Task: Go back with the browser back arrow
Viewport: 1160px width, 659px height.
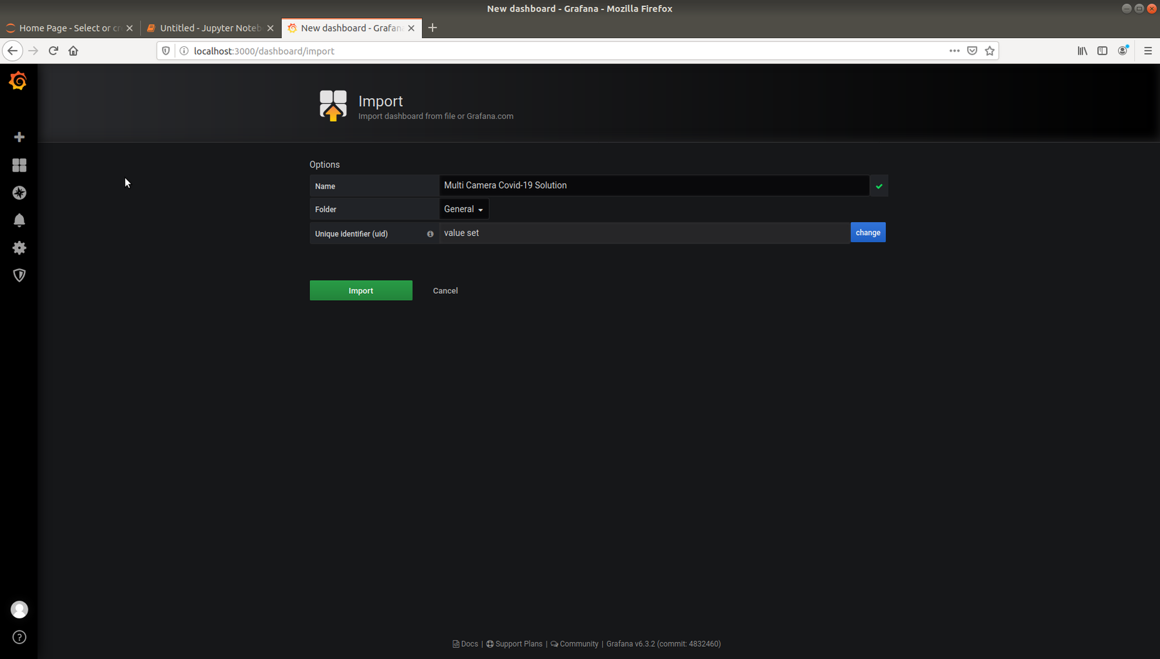Action: click(x=12, y=51)
